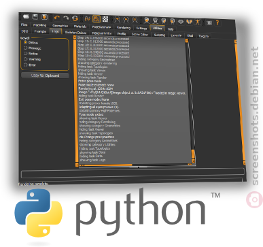Select the standing figure pose icon
This screenshot has height=247, width=263.
pyautogui.click(x=198, y=22)
